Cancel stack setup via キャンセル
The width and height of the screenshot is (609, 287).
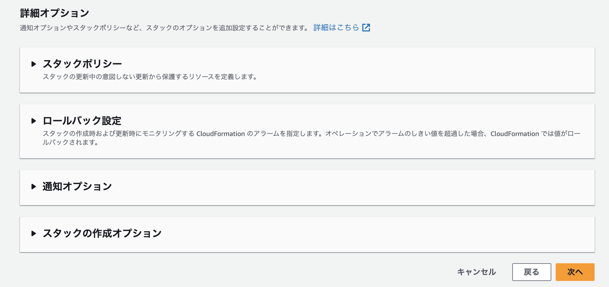(477, 272)
